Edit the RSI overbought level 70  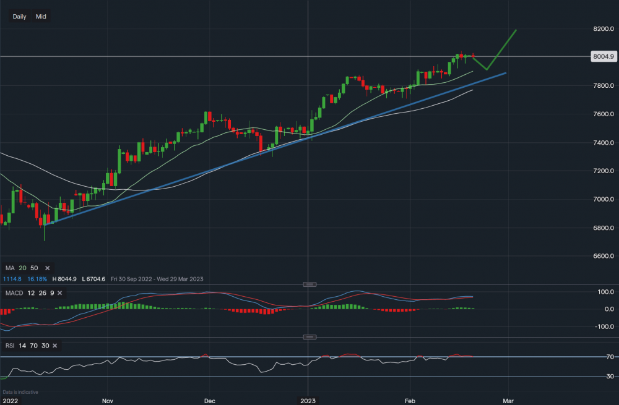[x=34, y=346]
